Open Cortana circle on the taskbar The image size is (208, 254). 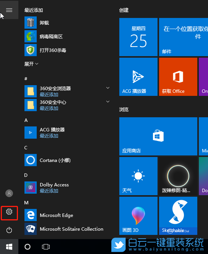(x=28, y=247)
